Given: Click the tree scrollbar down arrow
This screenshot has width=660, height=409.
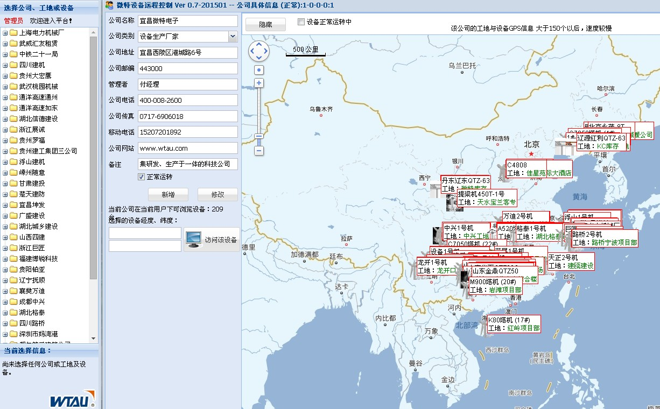Looking at the screenshot, I should (94, 339).
